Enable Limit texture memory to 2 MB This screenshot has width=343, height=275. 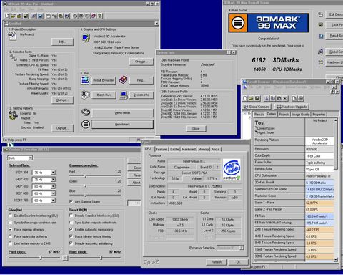(x=10, y=243)
